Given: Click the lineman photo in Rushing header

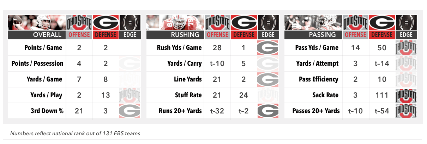Looking at the screenshot, I should [175, 23].
